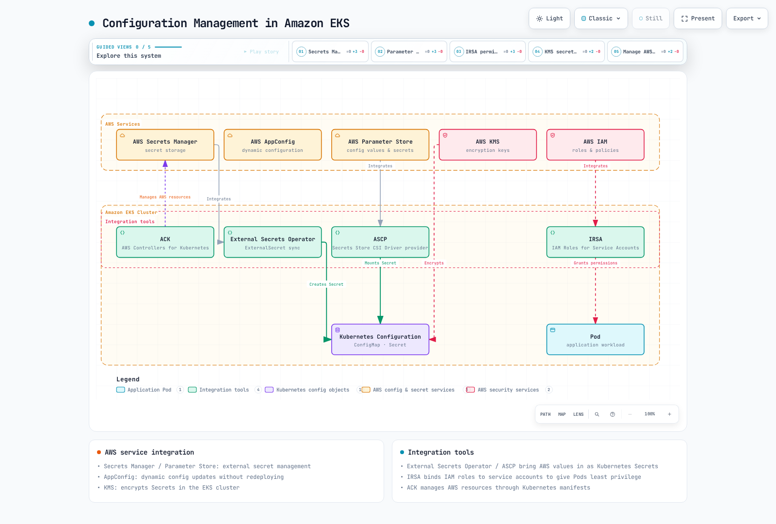Image resolution: width=776 pixels, height=524 pixels.
Task: Click the Creates Secret edge label
Action: point(326,284)
